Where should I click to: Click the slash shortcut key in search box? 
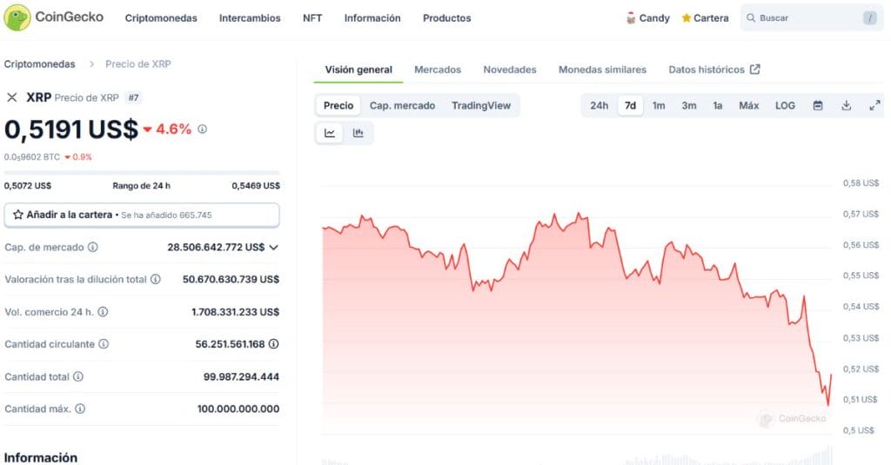(x=869, y=18)
